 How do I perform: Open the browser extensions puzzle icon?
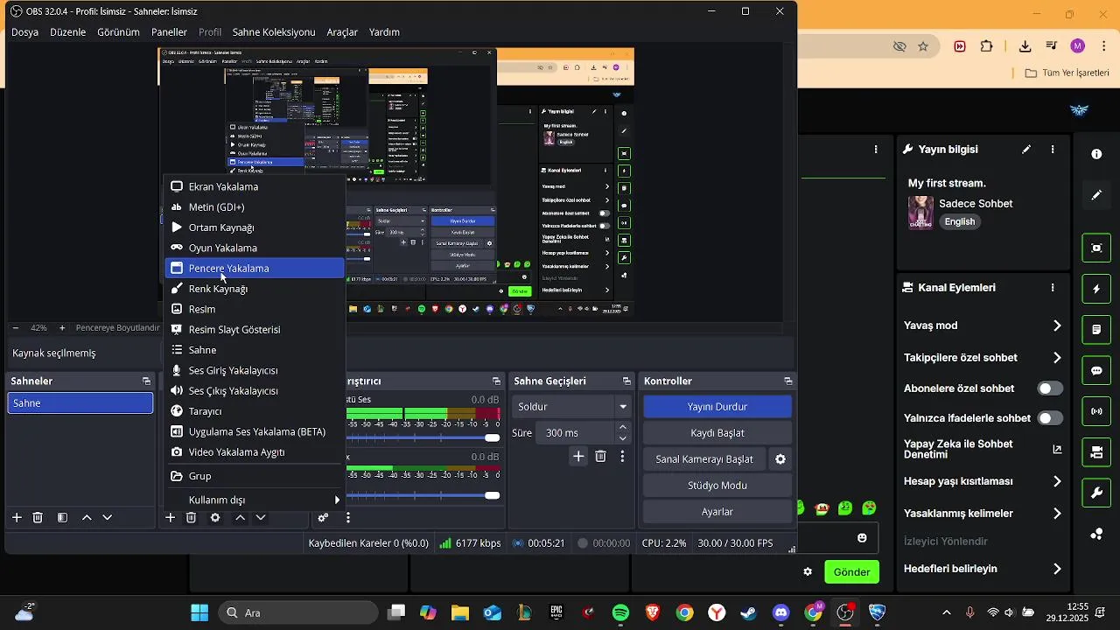987,46
